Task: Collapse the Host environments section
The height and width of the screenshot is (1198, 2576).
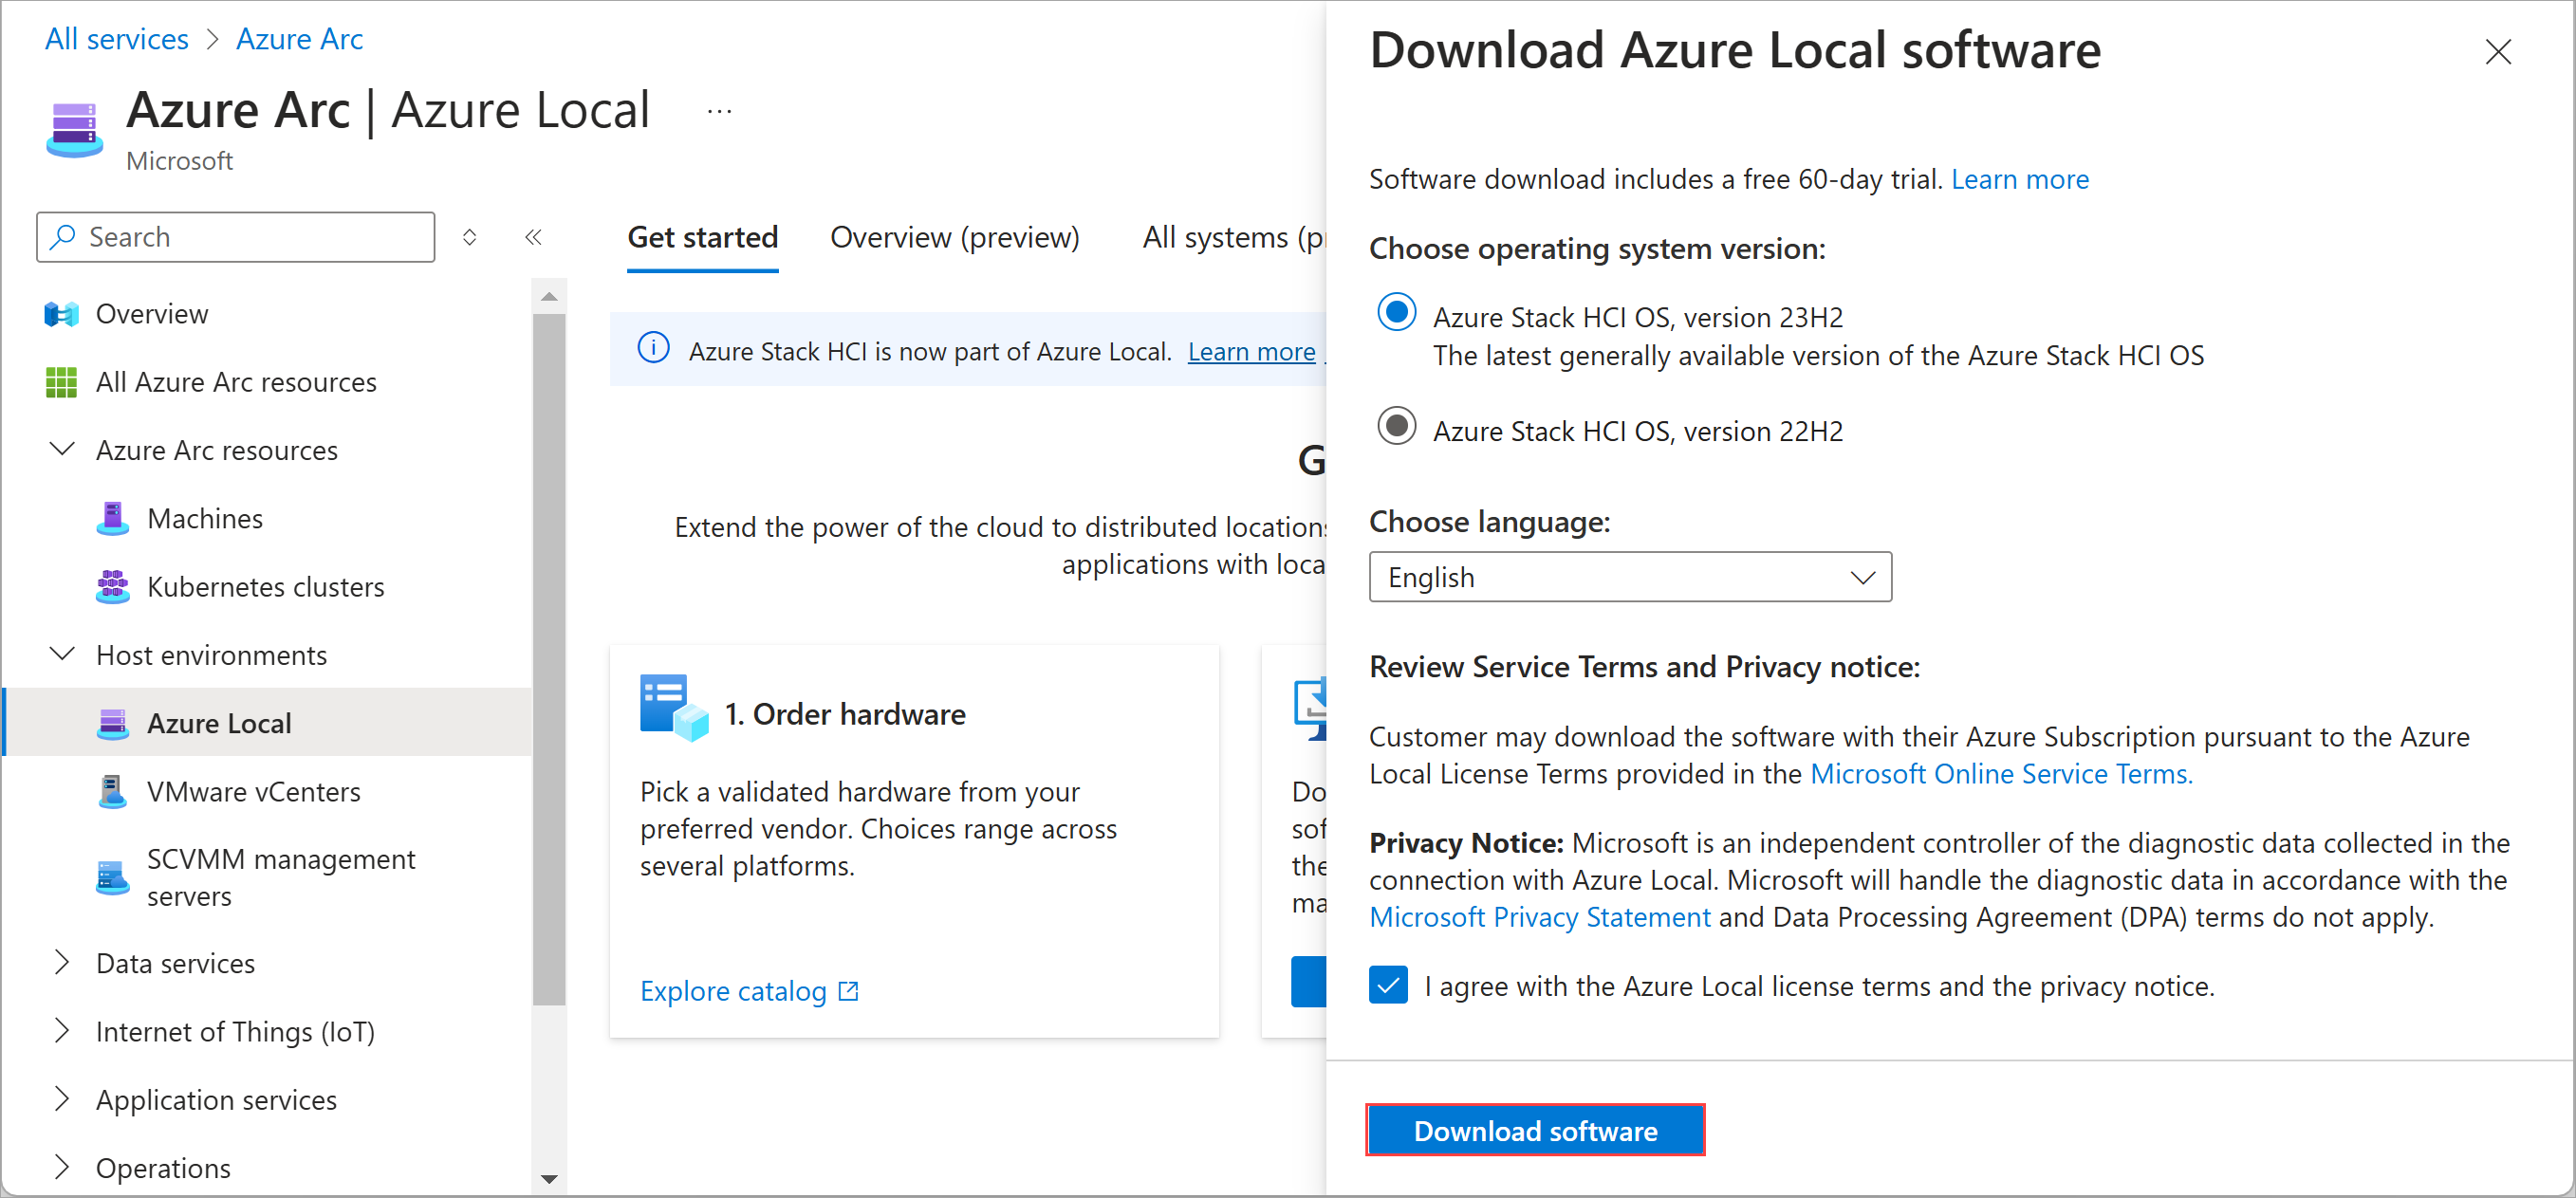Action: click(x=62, y=654)
